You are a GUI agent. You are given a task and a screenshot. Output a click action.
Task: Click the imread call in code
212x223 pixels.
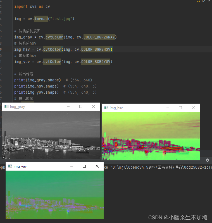tap(41, 19)
